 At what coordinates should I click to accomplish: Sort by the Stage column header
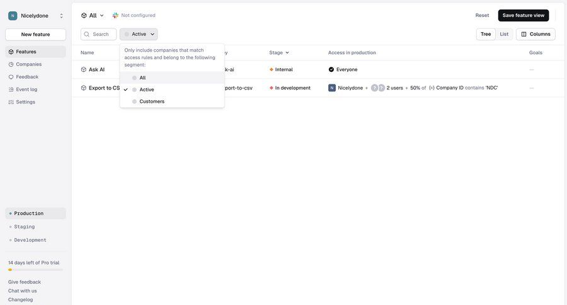279,52
